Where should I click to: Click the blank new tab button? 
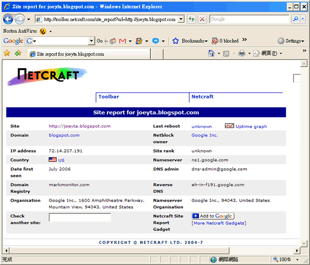coord(157,54)
